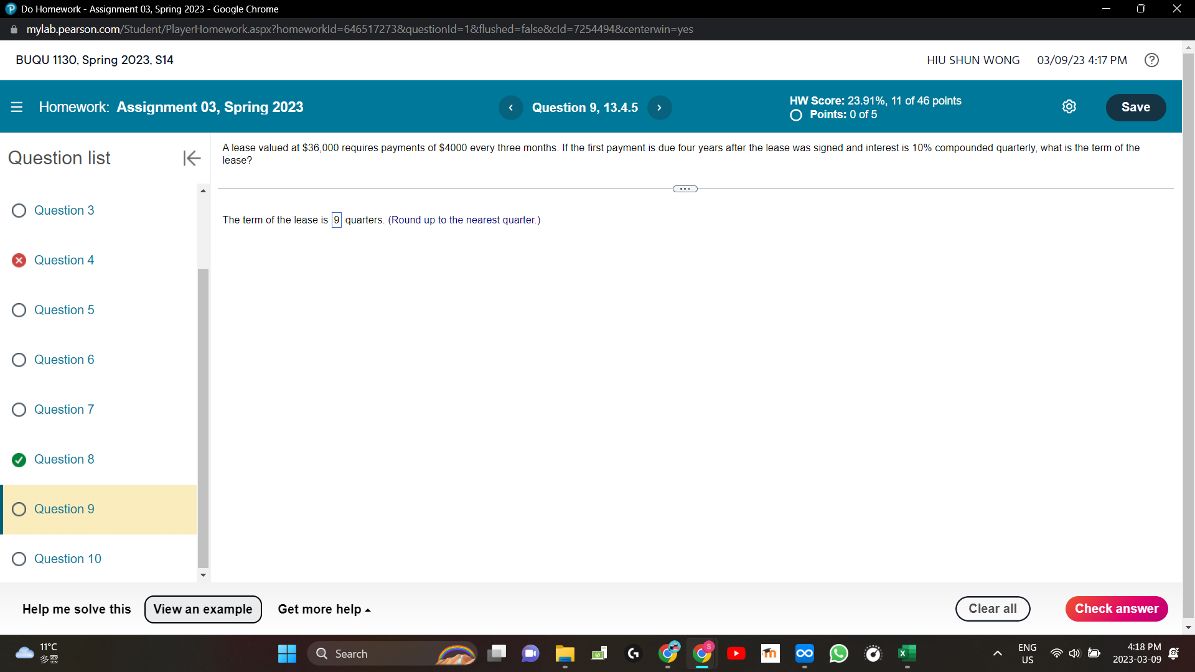Screen dimensions: 1195x672
Task: Click the question list scrollbar thumb
Action: point(203,417)
